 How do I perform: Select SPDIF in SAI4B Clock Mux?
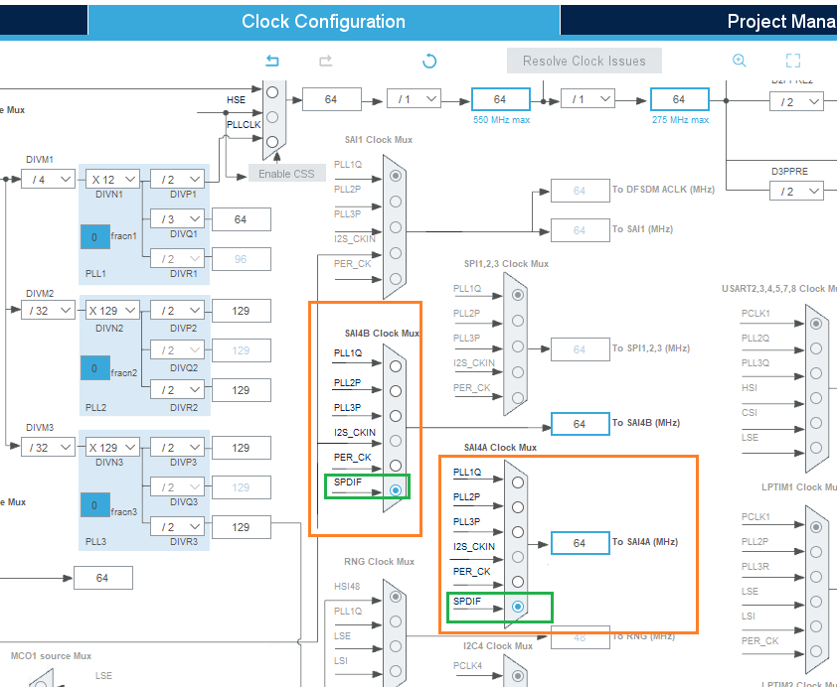tap(396, 490)
